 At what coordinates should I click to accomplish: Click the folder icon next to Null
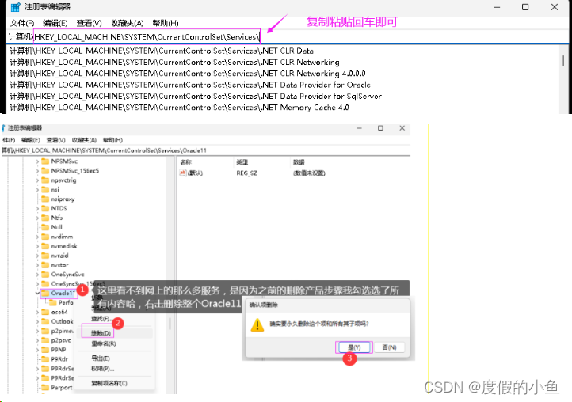(45, 227)
